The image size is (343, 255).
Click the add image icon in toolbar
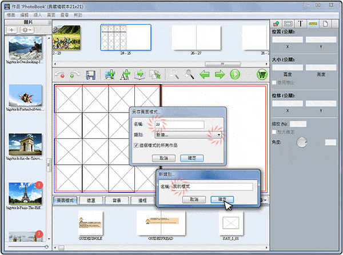(x=110, y=74)
